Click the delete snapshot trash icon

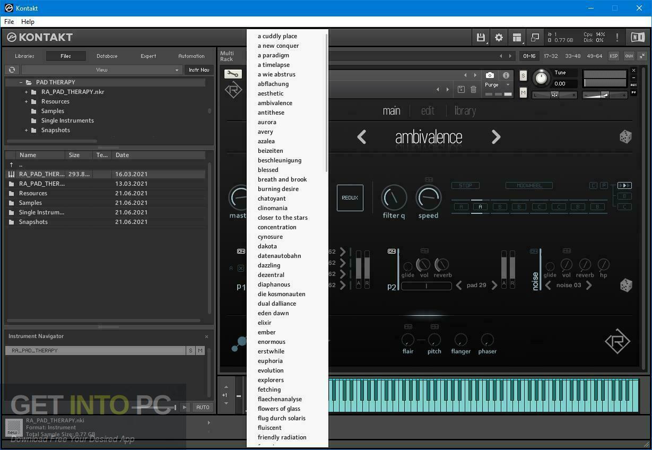point(473,90)
